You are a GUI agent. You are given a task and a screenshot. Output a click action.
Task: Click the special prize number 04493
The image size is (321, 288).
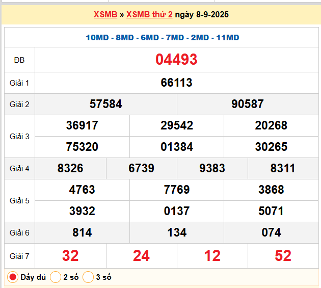point(176,60)
